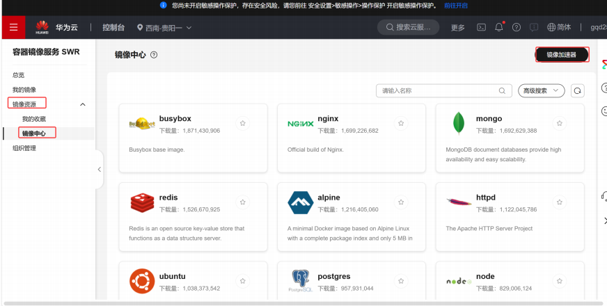Open the notifications bell

click(499, 27)
